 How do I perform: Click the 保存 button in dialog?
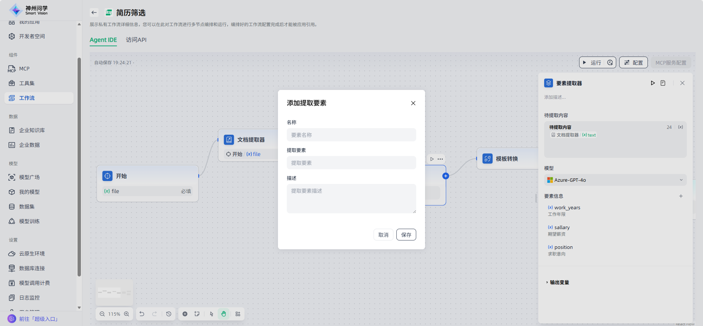tap(406, 235)
